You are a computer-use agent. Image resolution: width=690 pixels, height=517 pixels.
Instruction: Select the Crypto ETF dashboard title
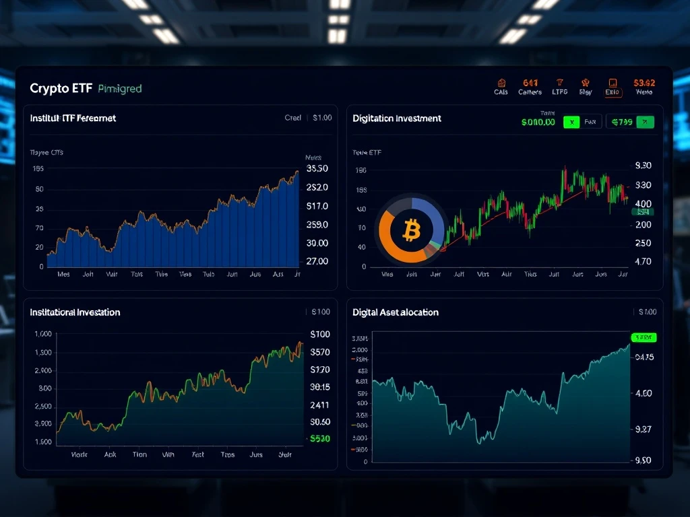point(61,88)
